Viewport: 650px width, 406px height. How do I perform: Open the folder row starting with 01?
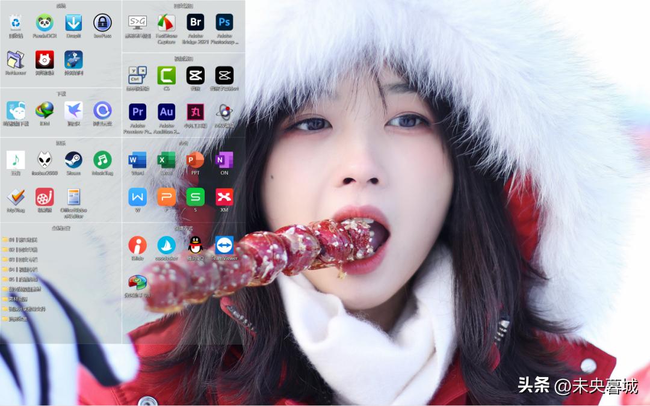pyautogui.click(x=20, y=240)
